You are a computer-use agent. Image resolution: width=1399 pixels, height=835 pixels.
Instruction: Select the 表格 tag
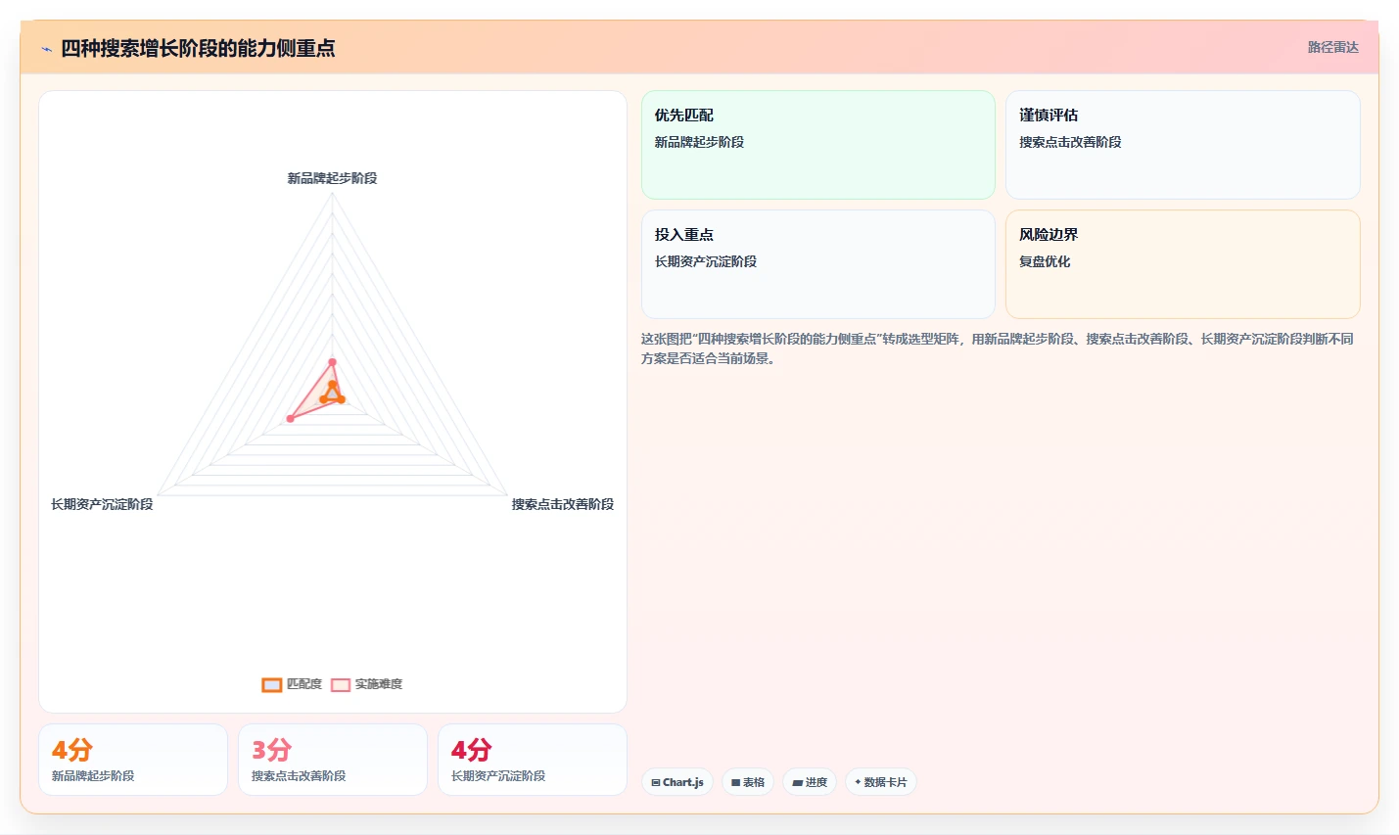tap(748, 782)
